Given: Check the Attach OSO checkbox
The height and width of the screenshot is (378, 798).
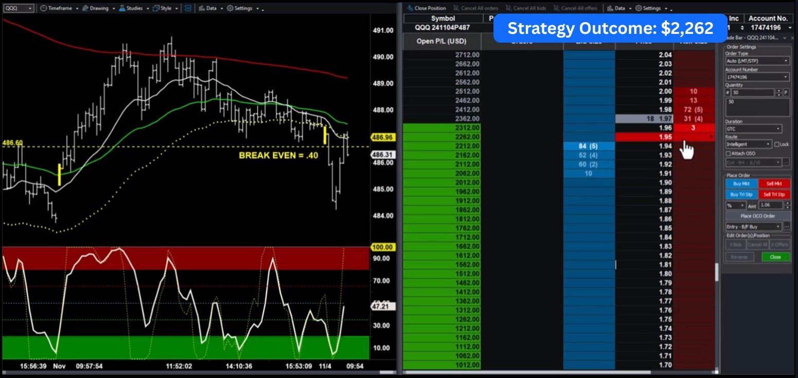Looking at the screenshot, I should click(728, 154).
